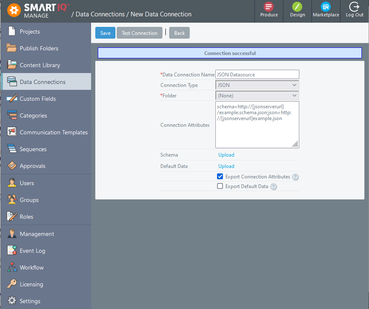Go Back to Data Connections list
The height and width of the screenshot is (309, 369).
179,33
